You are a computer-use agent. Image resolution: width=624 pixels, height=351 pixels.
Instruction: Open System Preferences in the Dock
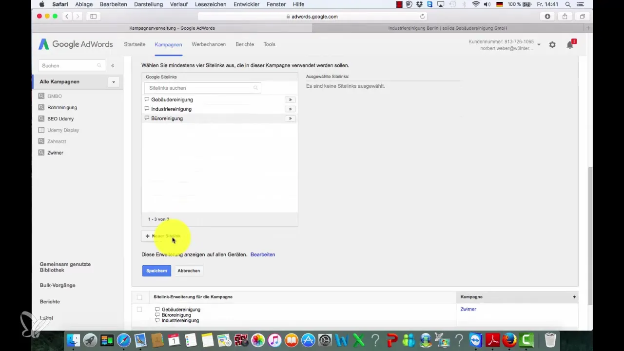[325, 340]
